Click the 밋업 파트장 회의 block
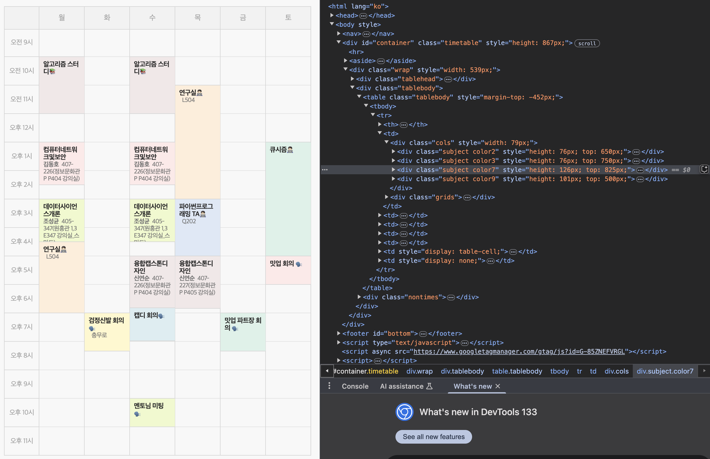Viewport: 710px width, 459px height. 243,332
